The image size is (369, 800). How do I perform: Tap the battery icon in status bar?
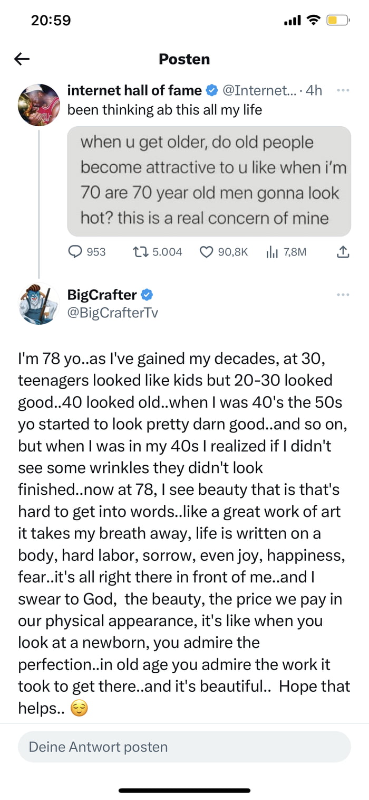(x=338, y=21)
